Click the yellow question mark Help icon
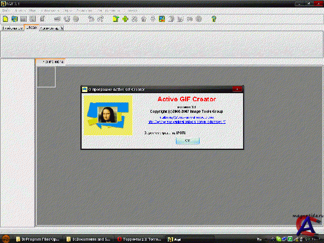324x243 pixels. tap(213, 19)
